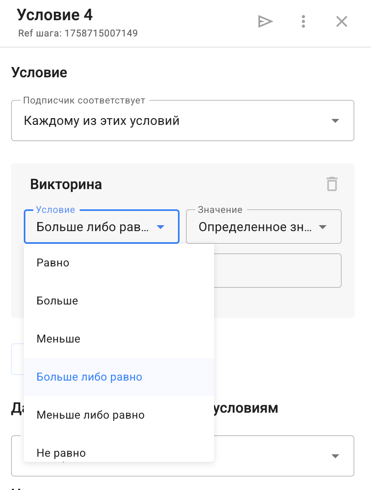
Task: Click the Викторина card heading
Action: click(x=66, y=184)
